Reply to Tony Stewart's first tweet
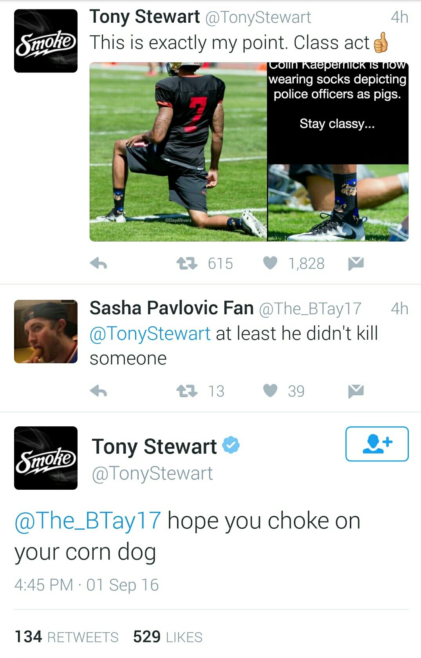 98,264
